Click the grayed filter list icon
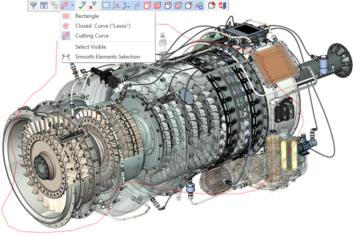The image size is (355, 236). [x=54, y=5]
